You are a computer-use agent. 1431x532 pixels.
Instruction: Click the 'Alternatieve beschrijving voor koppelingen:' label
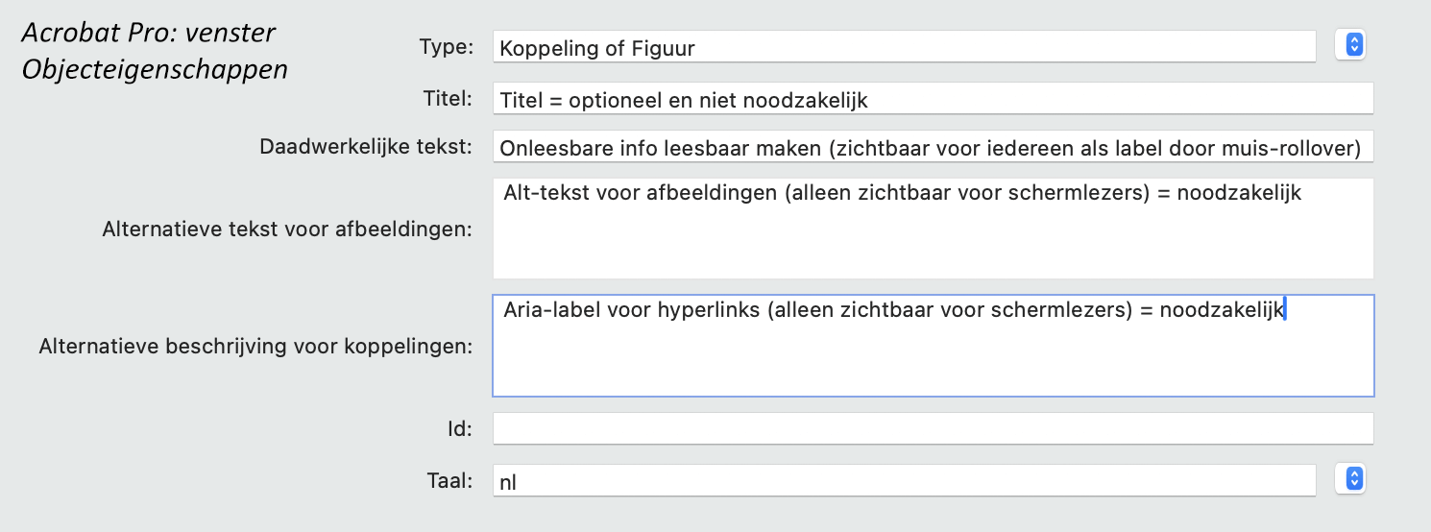(x=255, y=347)
